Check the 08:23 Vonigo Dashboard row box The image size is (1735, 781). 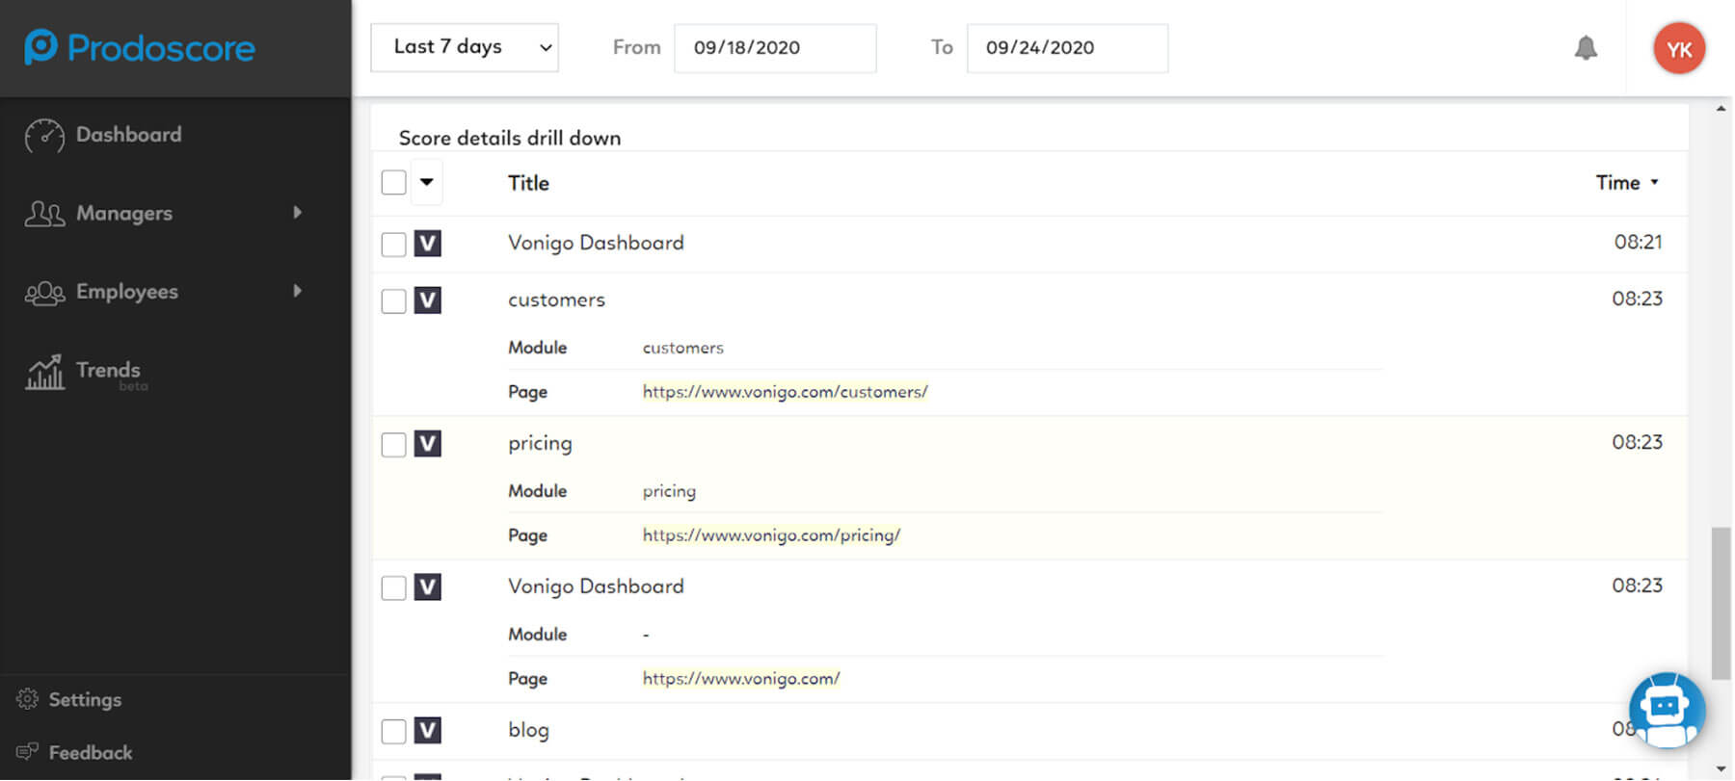click(393, 587)
